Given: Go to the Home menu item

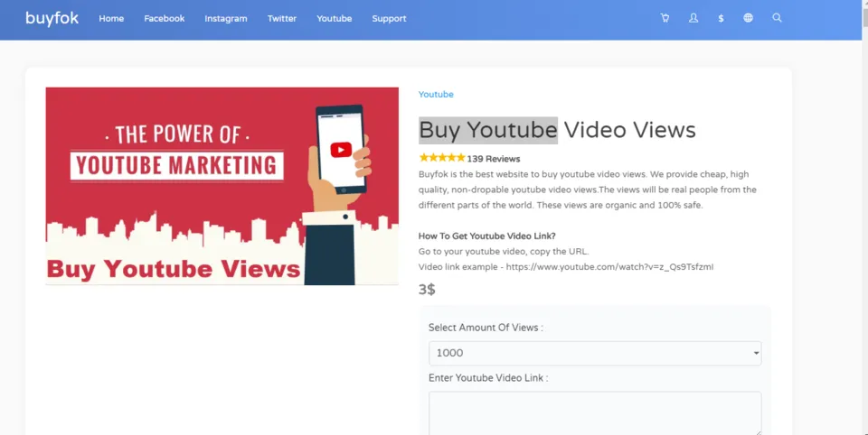Looking at the screenshot, I should click(x=111, y=18).
